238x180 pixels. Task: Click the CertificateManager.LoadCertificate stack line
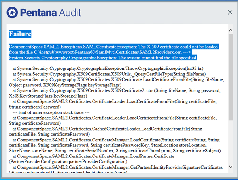pos(116,140)
